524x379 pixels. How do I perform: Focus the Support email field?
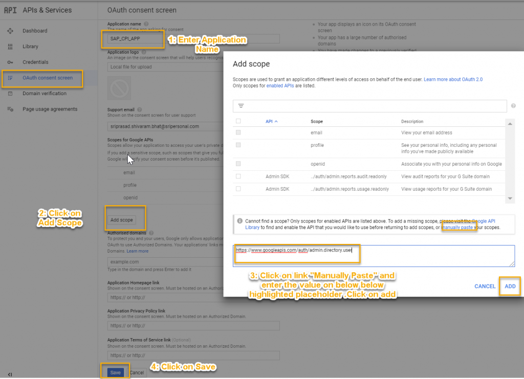coord(165,126)
